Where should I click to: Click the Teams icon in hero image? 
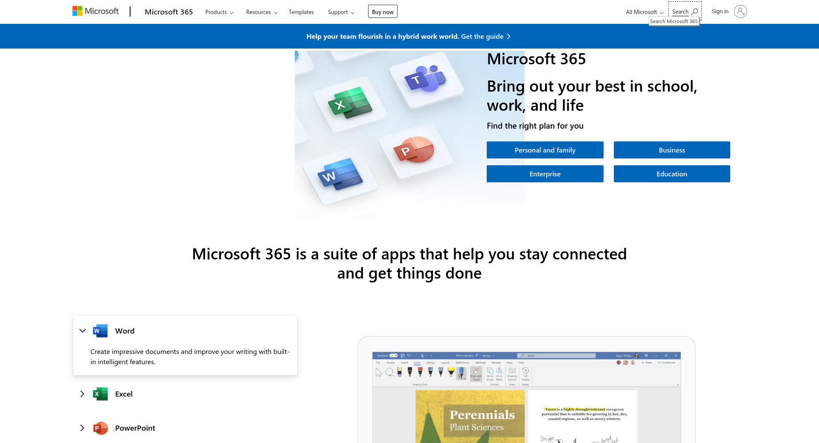pyautogui.click(x=425, y=79)
